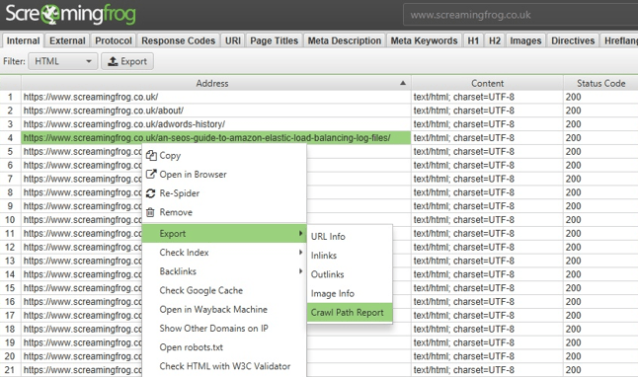Image resolution: width=638 pixels, height=377 pixels.
Task: Expand the Check Index submenu arrow
Action: [300, 252]
